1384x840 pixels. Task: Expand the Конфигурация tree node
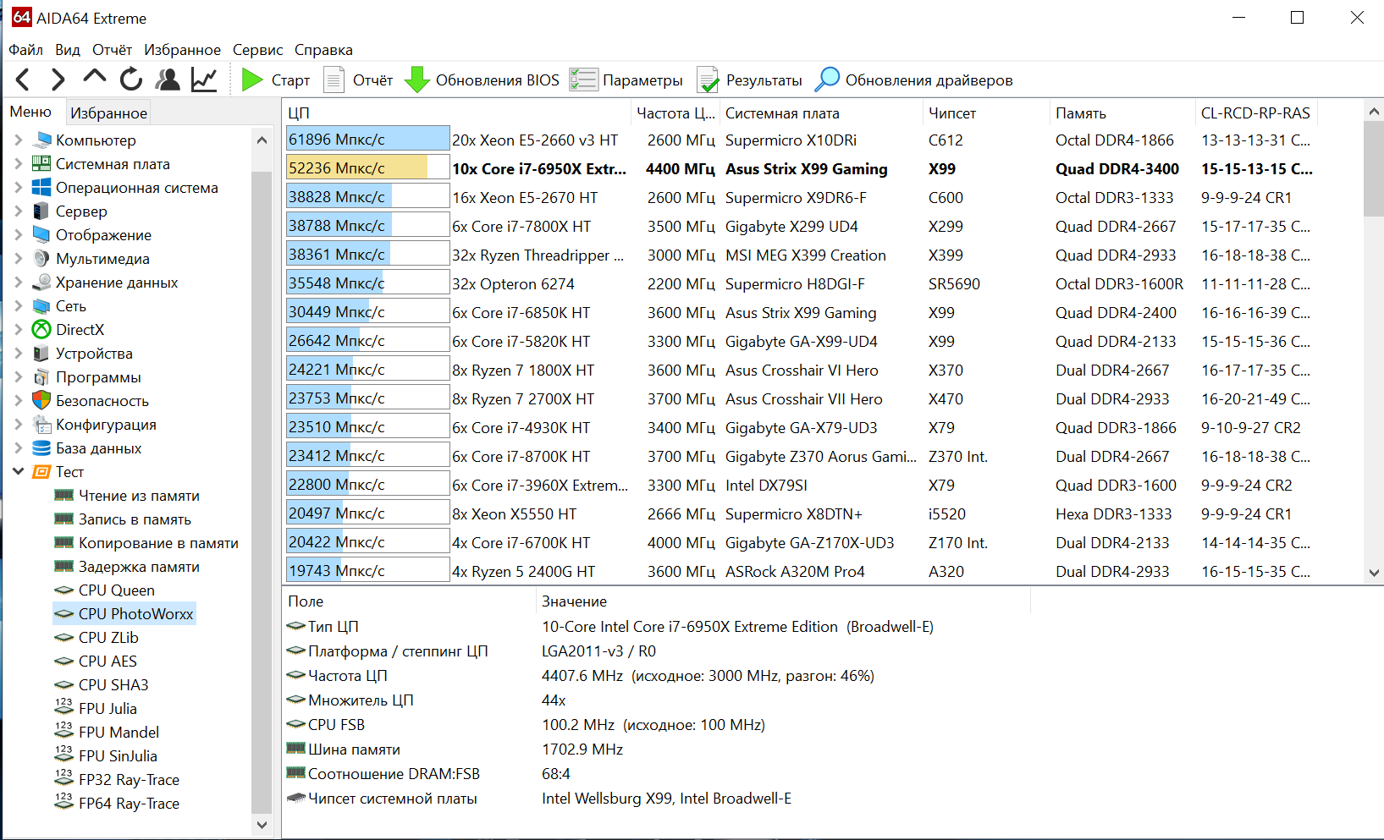(19, 425)
